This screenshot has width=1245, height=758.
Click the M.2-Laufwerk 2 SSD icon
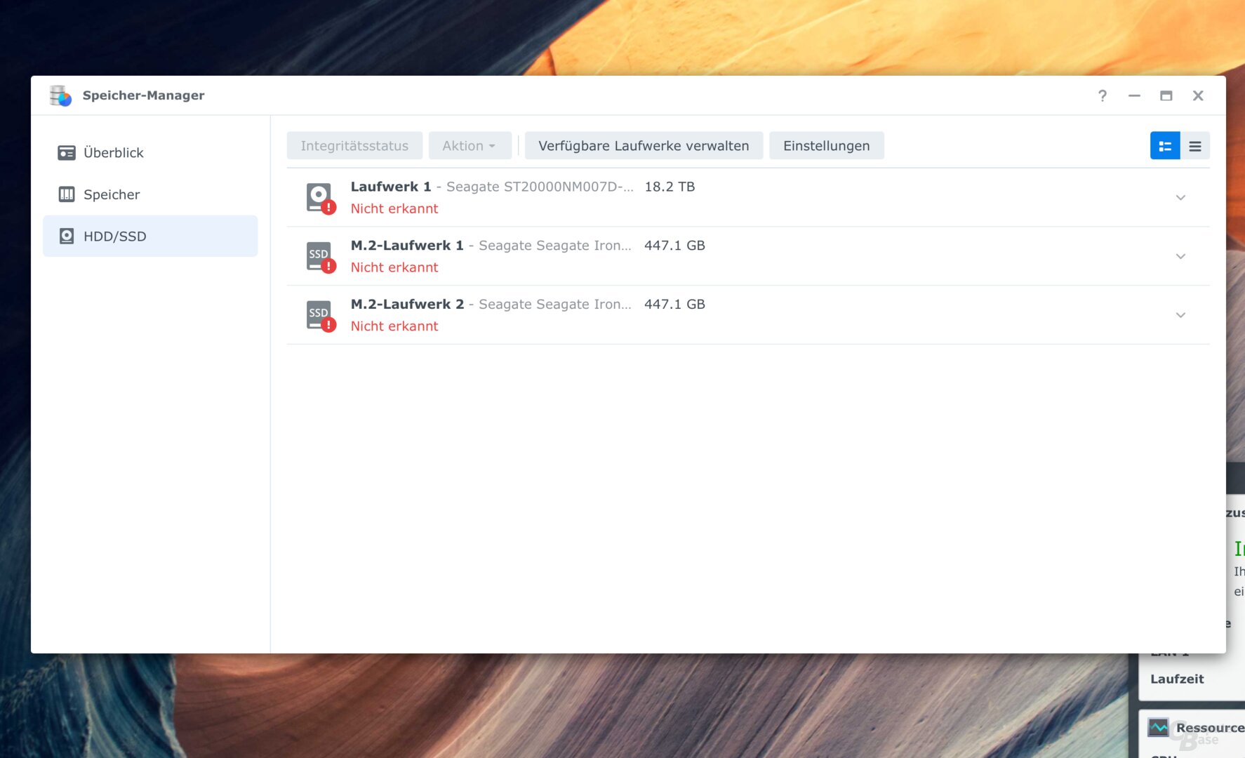(320, 315)
